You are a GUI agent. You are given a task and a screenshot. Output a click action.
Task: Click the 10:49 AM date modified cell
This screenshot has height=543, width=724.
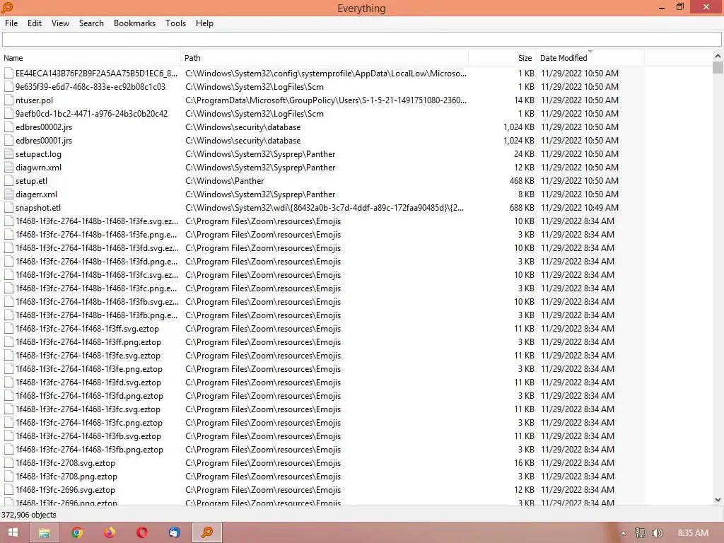pyautogui.click(x=580, y=207)
